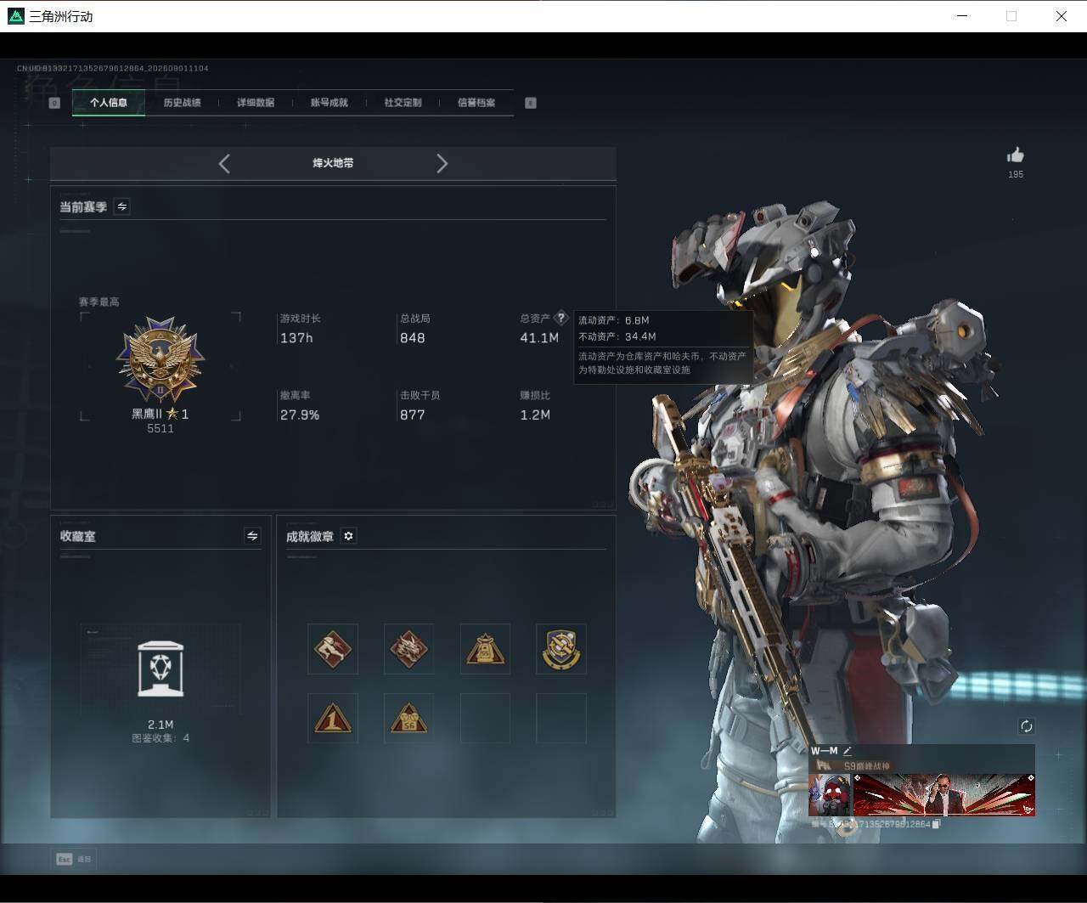Click the Q key previous-tab hint
This screenshot has height=903, width=1087.
[x=54, y=103]
